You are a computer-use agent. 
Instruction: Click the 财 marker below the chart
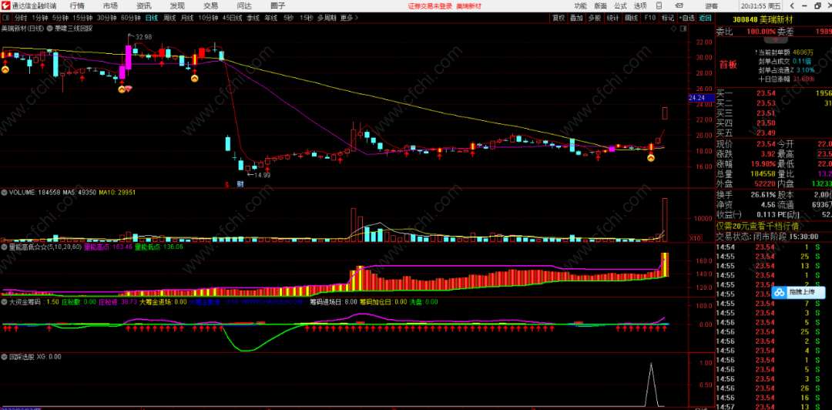tap(240, 183)
